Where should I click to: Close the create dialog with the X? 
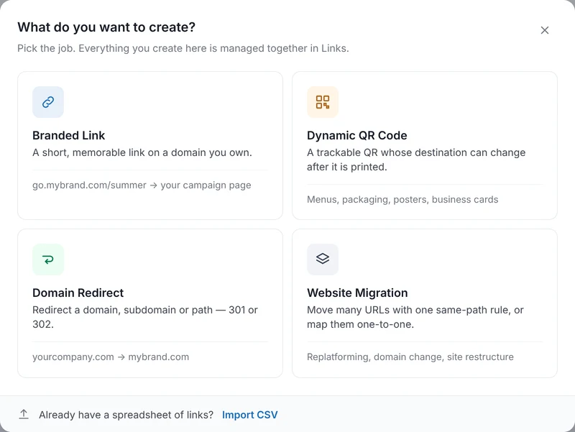pyautogui.click(x=545, y=30)
